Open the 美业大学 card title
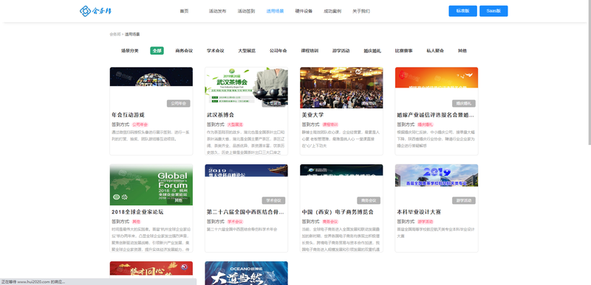Viewport: 591px width, 285px height. (312, 115)
